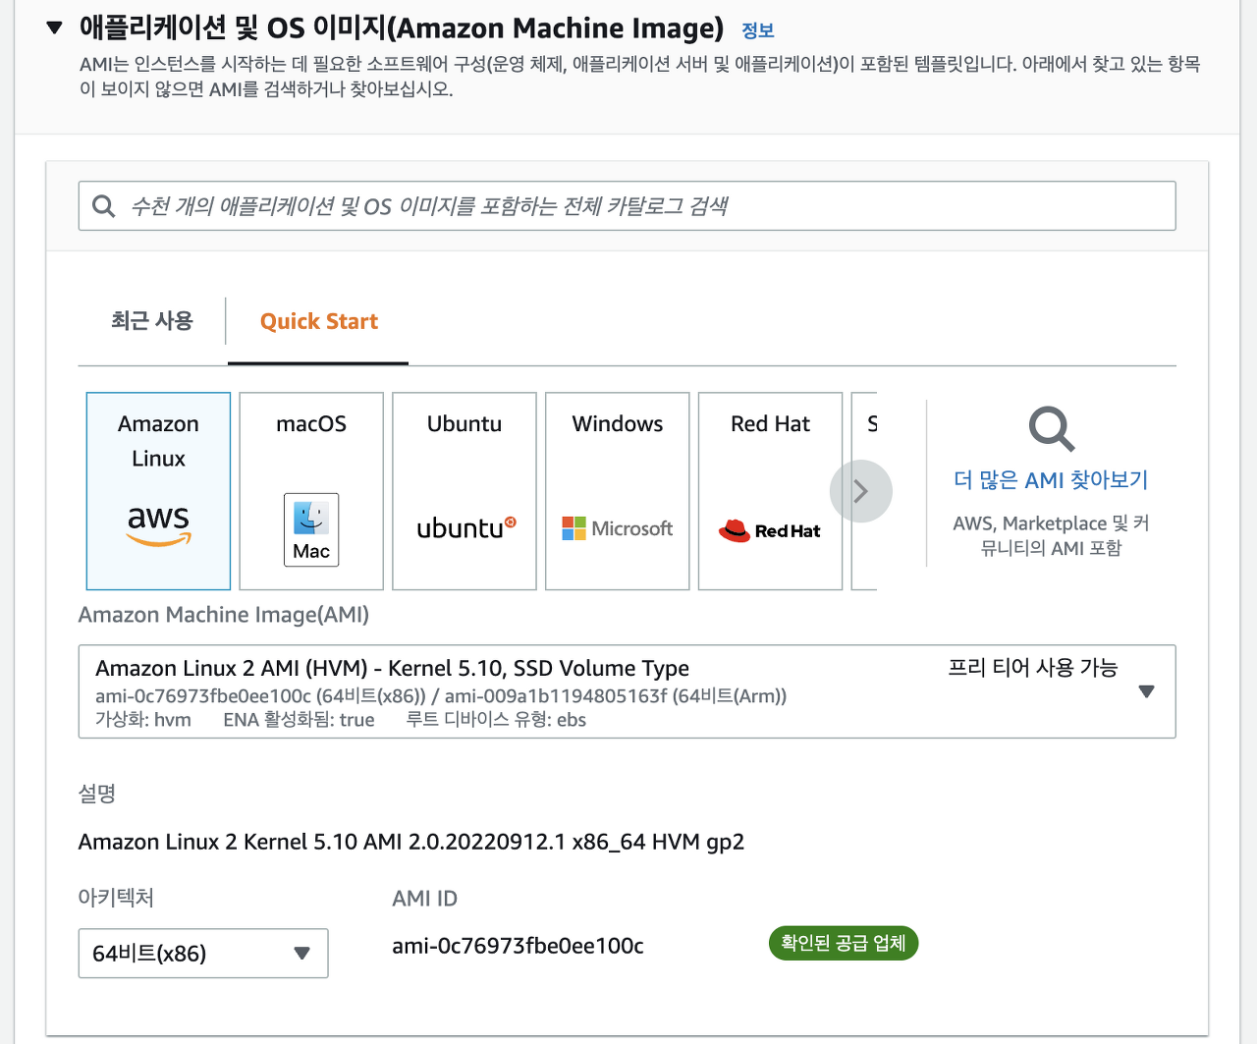
Task: Show more OS cards with right chevron
Action: 861,491
